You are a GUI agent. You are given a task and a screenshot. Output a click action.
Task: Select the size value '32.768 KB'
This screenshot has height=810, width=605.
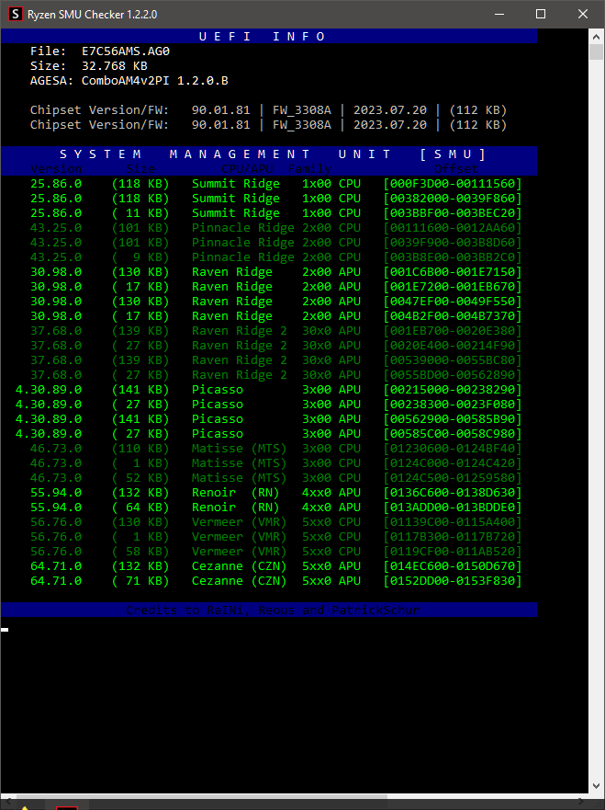pos(115,65)
